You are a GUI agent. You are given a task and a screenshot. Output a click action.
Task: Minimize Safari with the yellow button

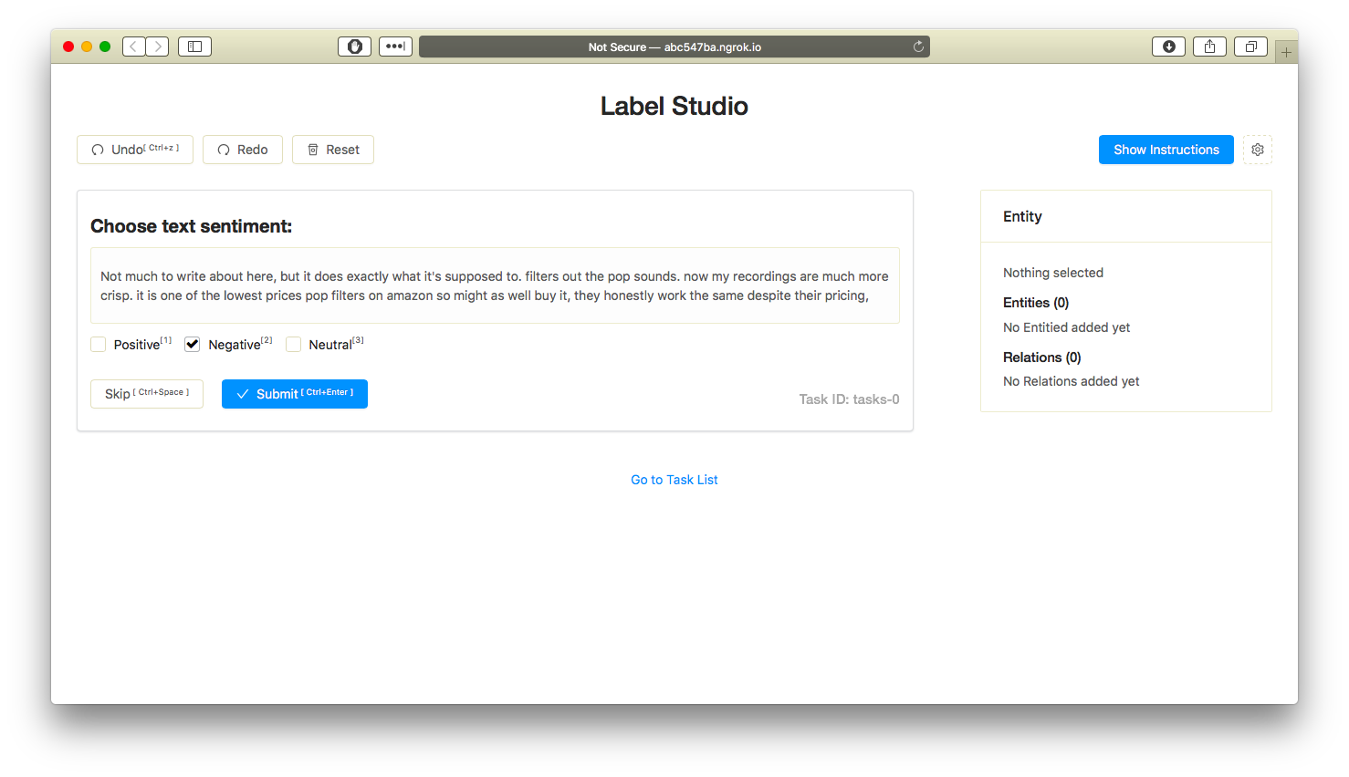[87, 47]
